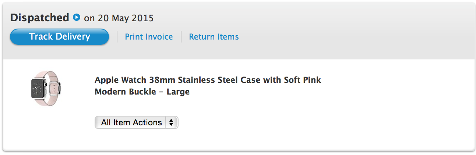The image size is (476, 155).
Task: Click the divider between Print Invoice and Return Items
Action: click(181, 37)
